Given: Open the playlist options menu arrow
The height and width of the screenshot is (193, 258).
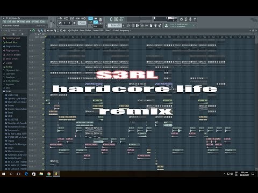Looking at the screenshot, I should pos(30,31).
